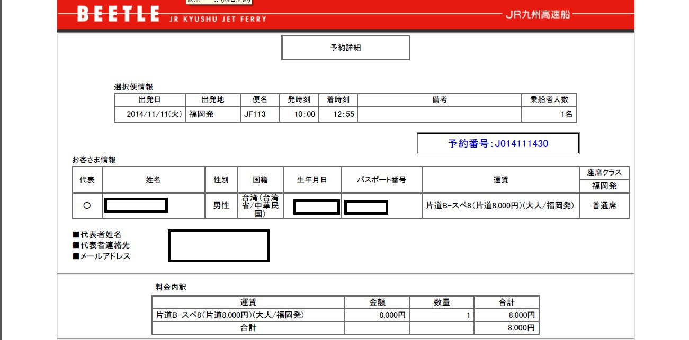Click the 料金内訳 section label
Screen dimensions: 689x340
(x=171, y=288)
